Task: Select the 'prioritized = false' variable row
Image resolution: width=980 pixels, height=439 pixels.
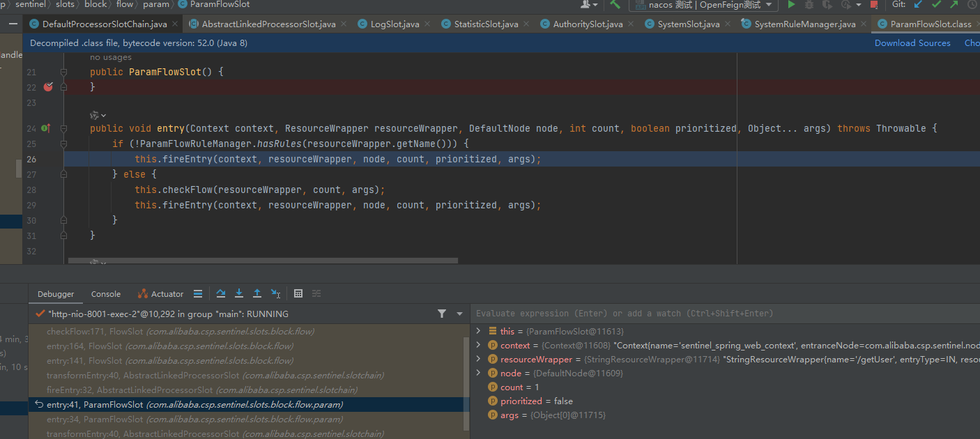Action: [725, 401]
